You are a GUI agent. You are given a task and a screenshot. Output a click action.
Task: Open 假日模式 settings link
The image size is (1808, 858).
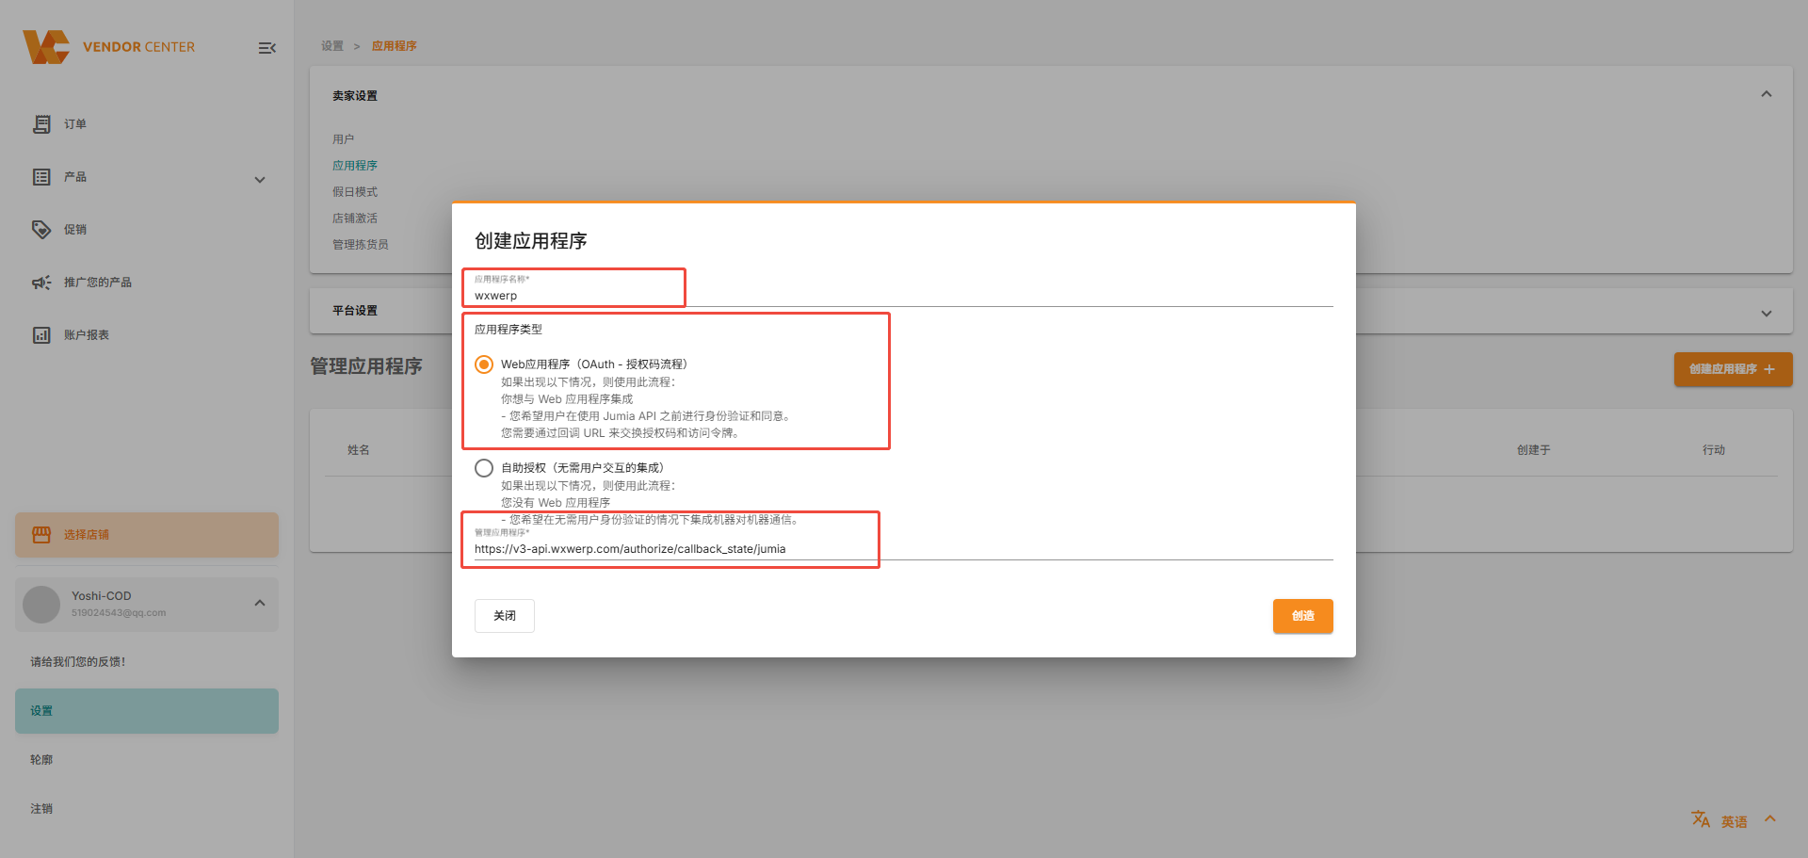(355, 192)
